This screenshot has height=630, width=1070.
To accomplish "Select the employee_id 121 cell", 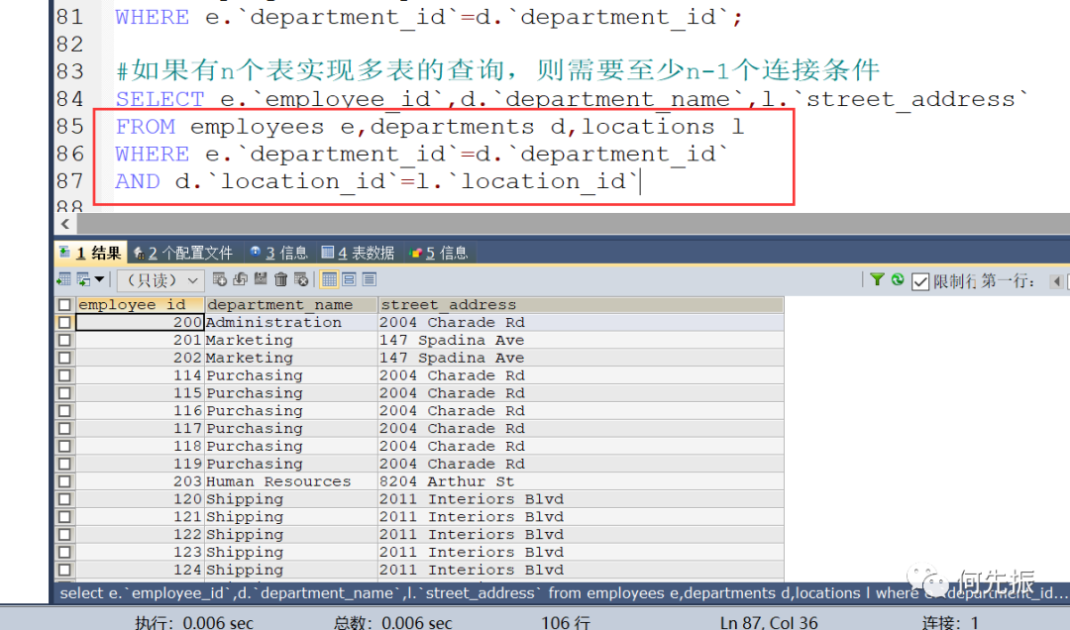I will pos(140,517).
